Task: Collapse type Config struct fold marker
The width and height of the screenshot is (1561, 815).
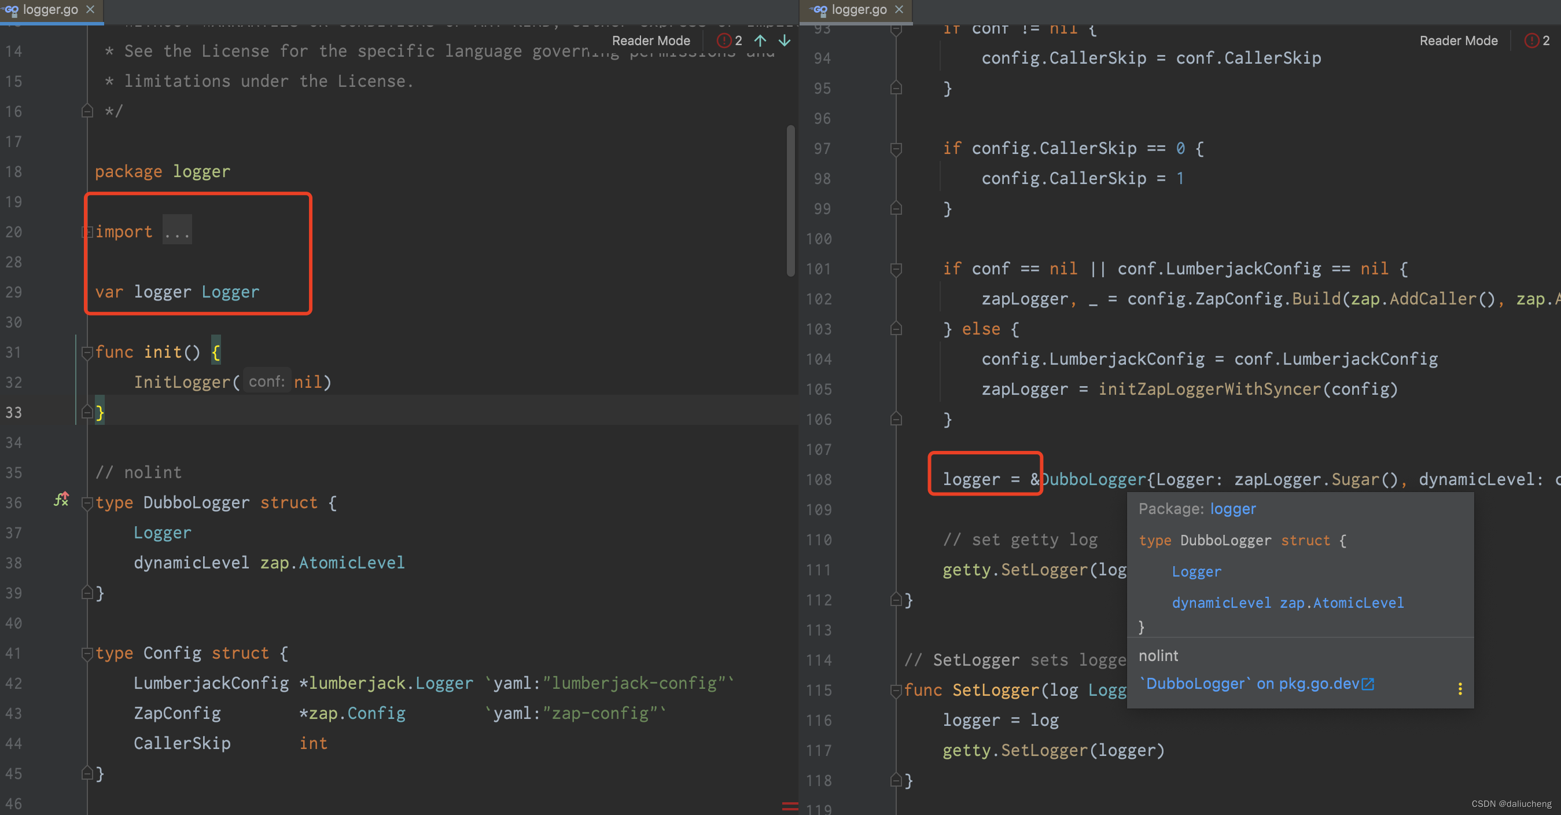Action: [x=87, y=653]
